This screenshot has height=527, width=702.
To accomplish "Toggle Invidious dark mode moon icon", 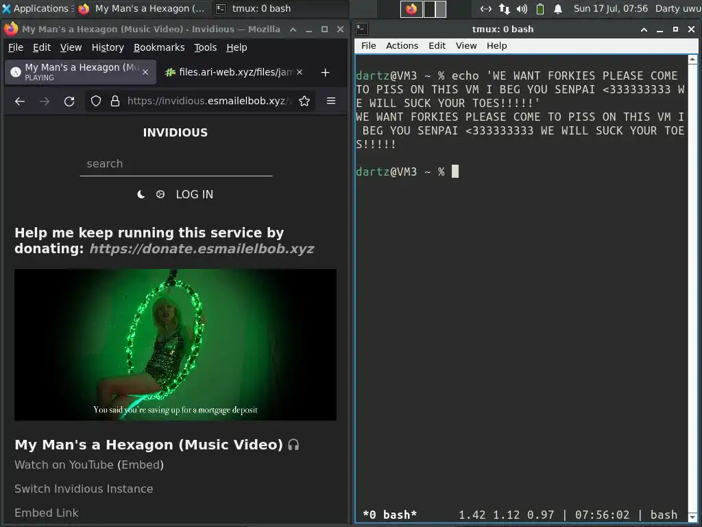I will point(141,194).
